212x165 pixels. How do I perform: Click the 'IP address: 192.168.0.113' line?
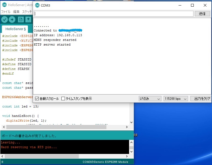pyautogui.click(x=58, y=35)
